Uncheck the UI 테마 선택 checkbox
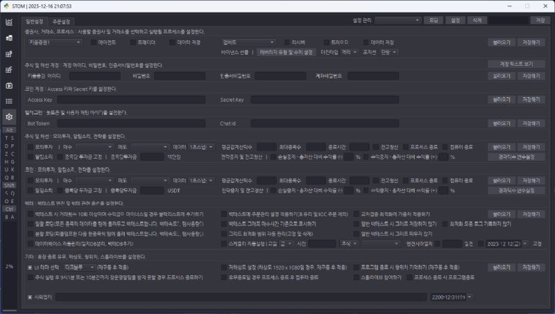 click(30, 267)
